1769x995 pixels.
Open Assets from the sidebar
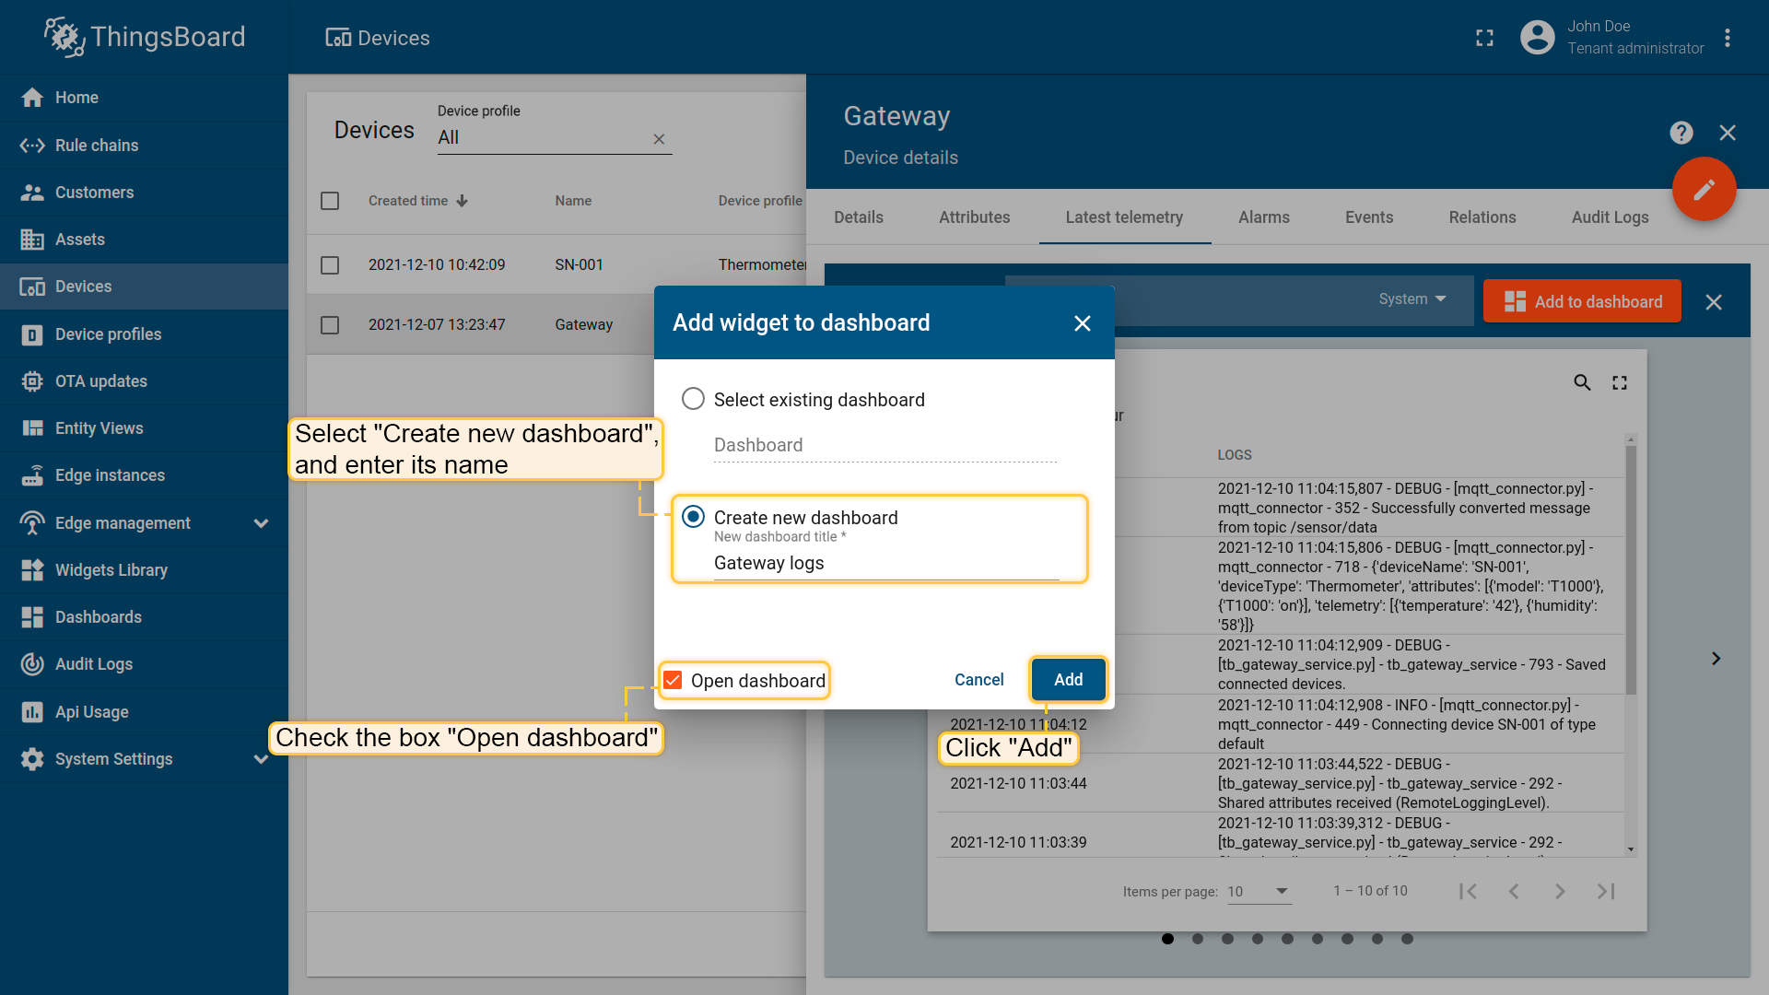click(x=144, y=240)
